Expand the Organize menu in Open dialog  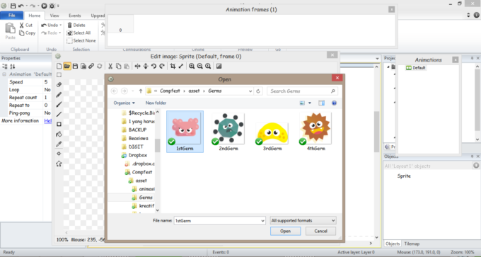coord(124,103)
